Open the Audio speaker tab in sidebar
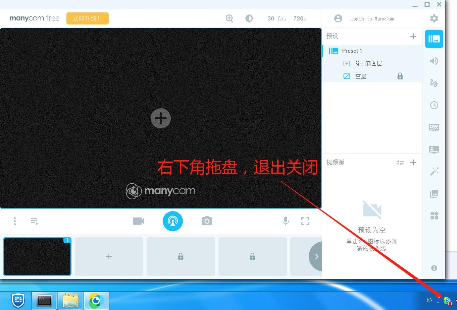Viewport: 457px width, 310px height. 434,61
